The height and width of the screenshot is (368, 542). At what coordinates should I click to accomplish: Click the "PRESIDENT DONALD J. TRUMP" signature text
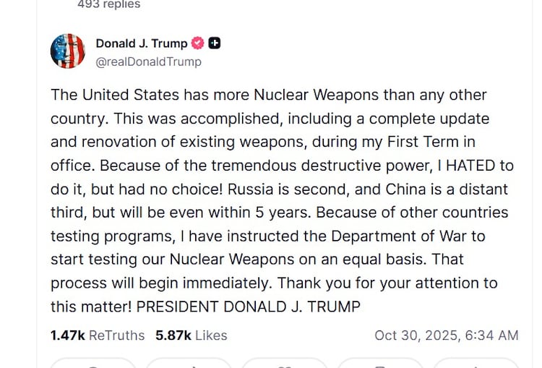click(x=248, y=307)
